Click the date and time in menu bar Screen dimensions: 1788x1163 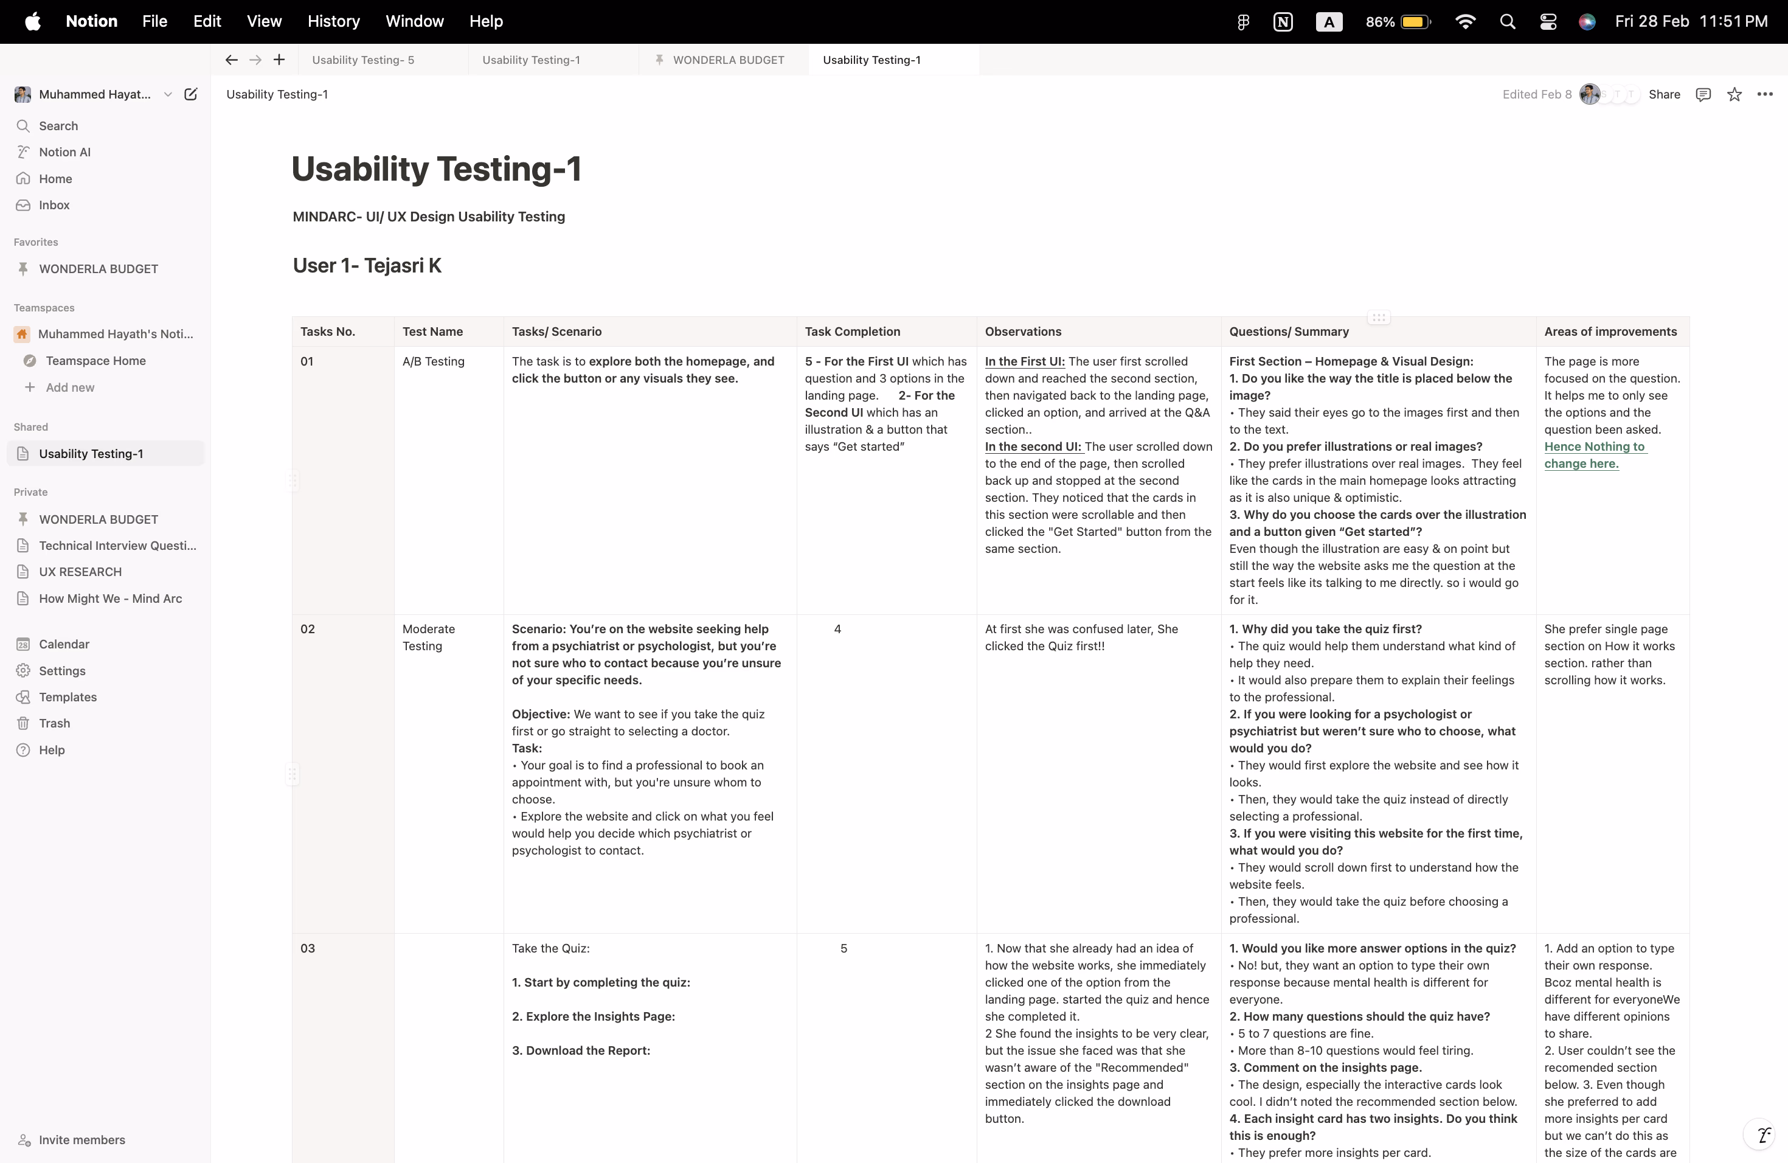pos(1691,22)
